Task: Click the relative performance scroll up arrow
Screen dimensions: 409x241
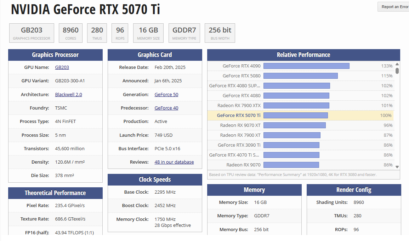Action: click(397, 64)
